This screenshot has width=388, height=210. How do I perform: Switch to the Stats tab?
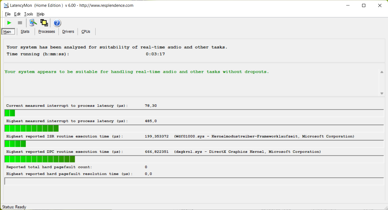[x=25, y=32]
